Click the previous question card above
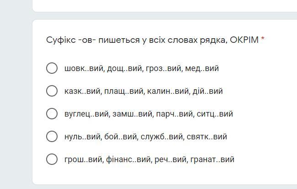297x189 pixels. coord(164,5)
